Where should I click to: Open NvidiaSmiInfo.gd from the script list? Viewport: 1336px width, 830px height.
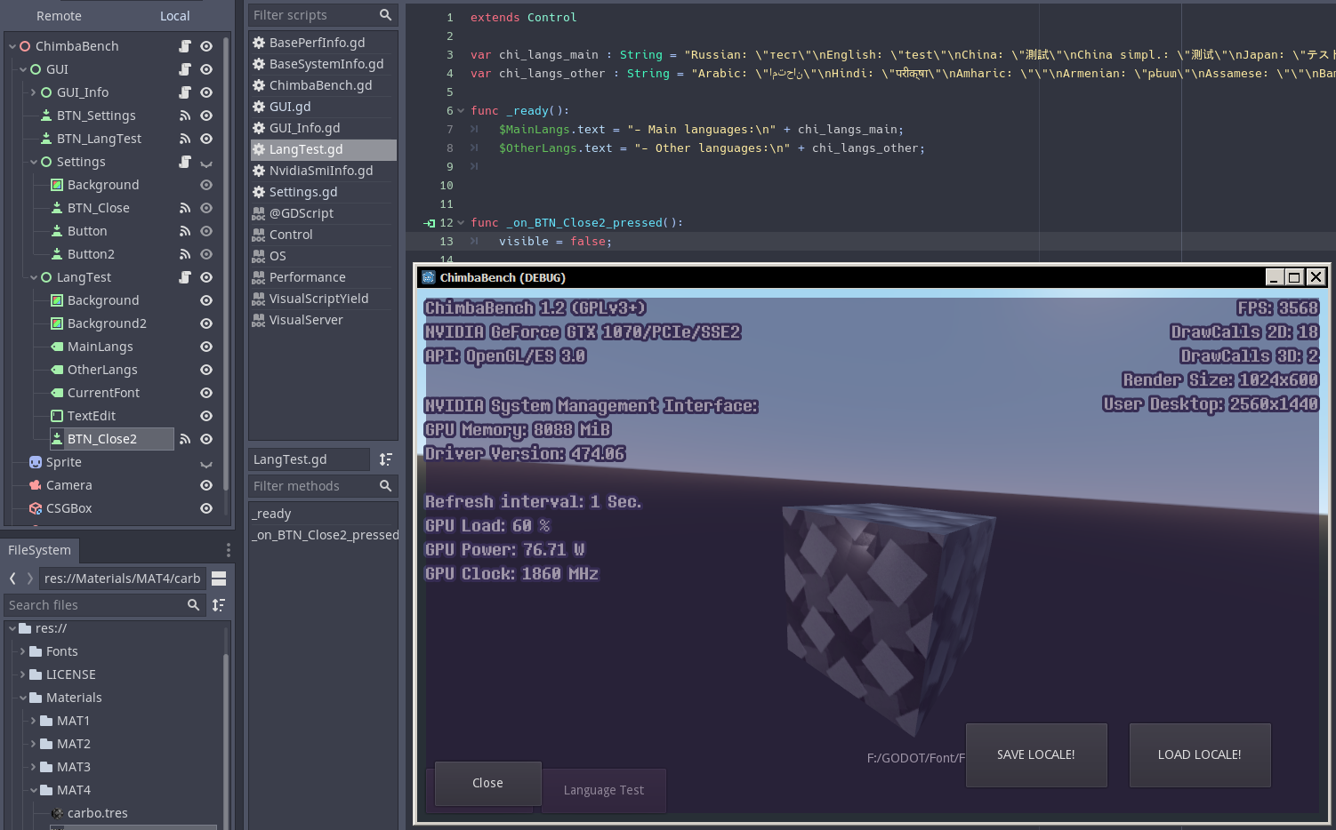[x=323, y=171]
